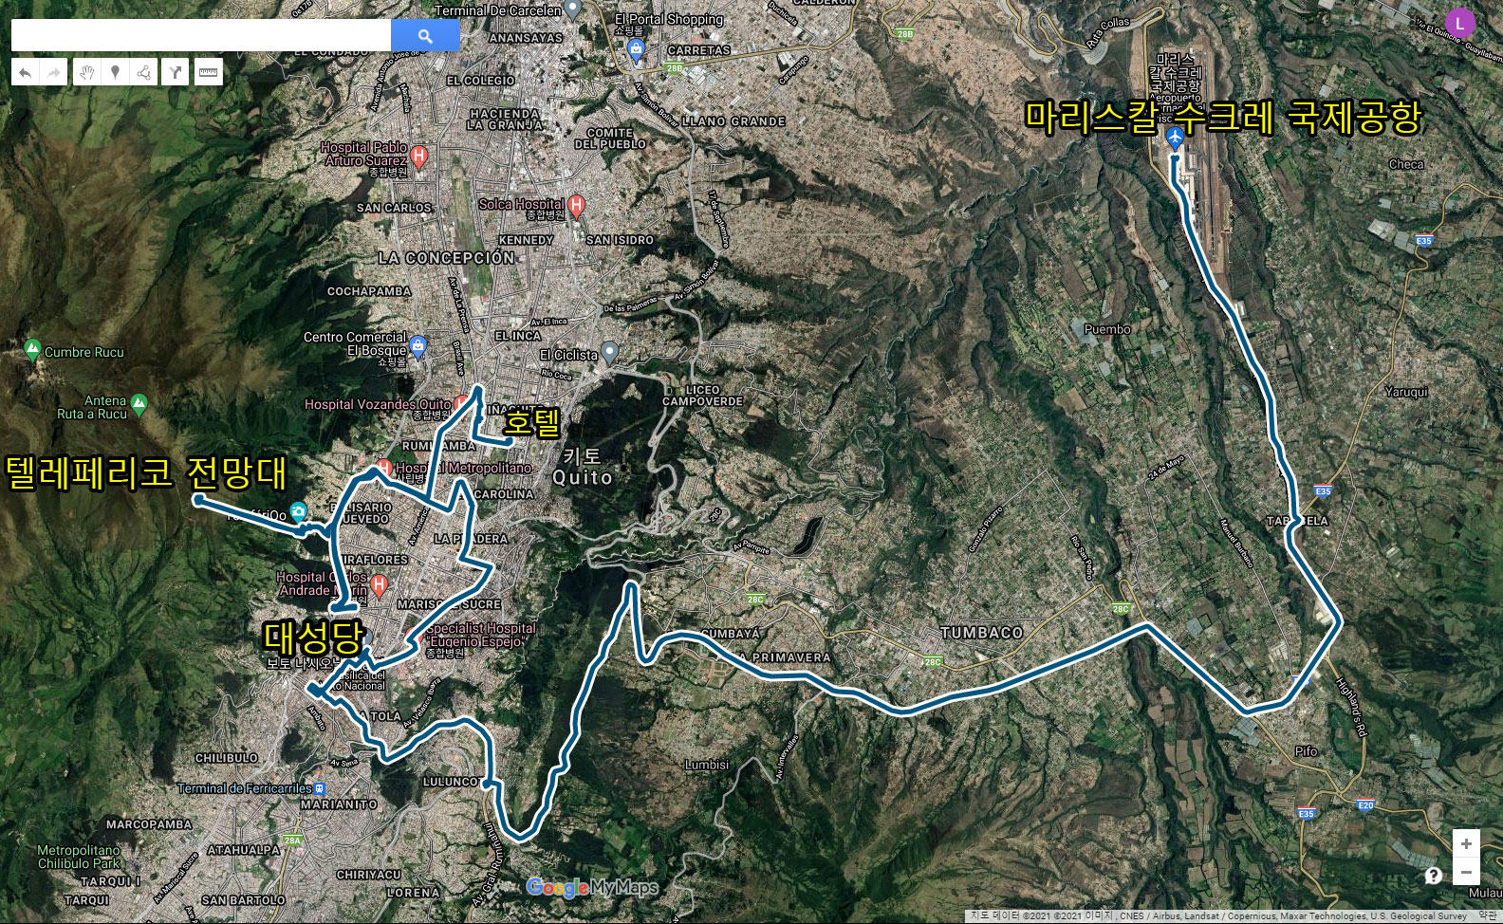The height and width of the screenshot is (924, 1503).
Task: Click the airport plane marker
Action: (1175, 138)
